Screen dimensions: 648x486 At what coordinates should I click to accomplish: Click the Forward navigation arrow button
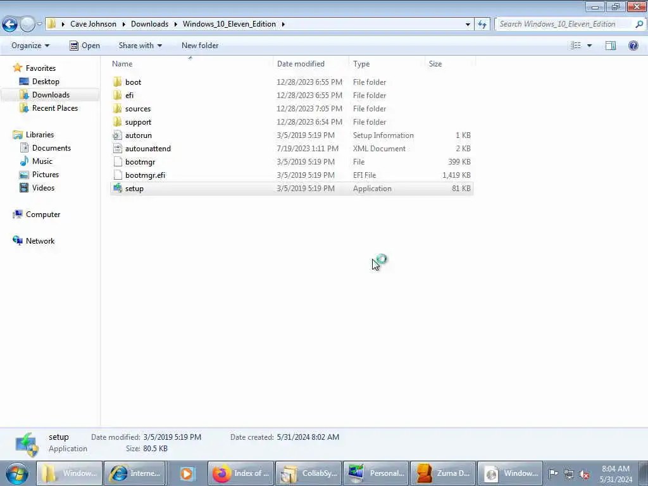click(27, 24)
